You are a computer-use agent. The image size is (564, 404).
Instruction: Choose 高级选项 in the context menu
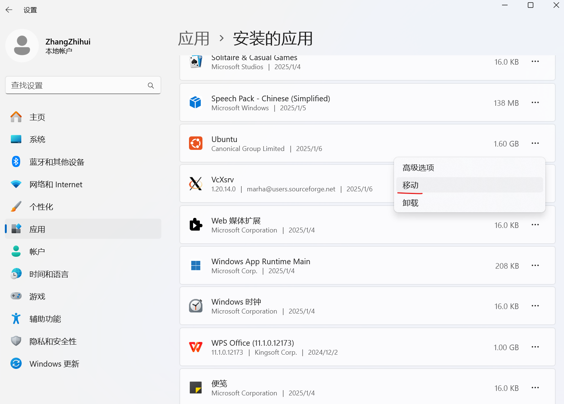(470, 167)
